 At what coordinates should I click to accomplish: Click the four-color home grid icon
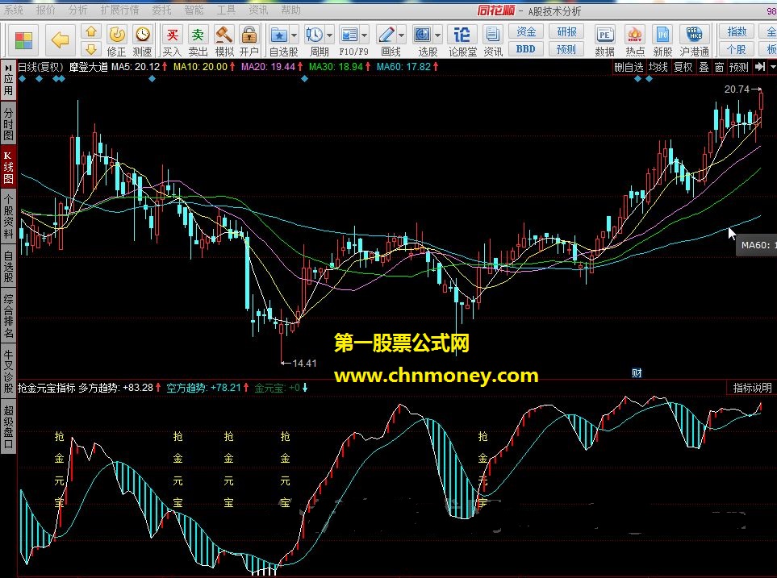pyautogui.click(x=23, y=40)
